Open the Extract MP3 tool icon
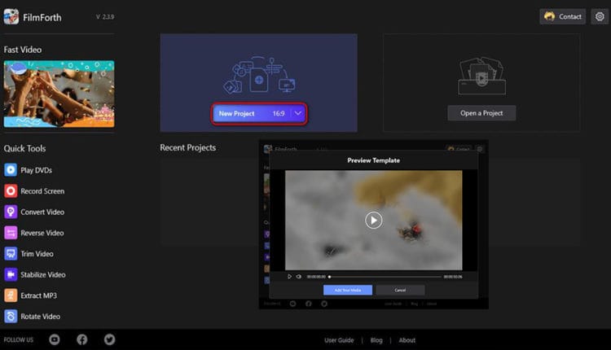The height and width of the screenshot is (350, 611). pos(11,295)
